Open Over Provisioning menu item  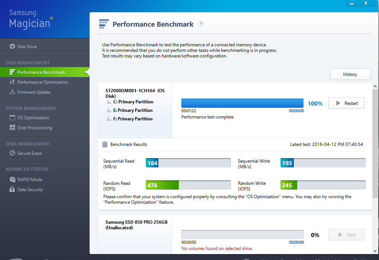34,128
